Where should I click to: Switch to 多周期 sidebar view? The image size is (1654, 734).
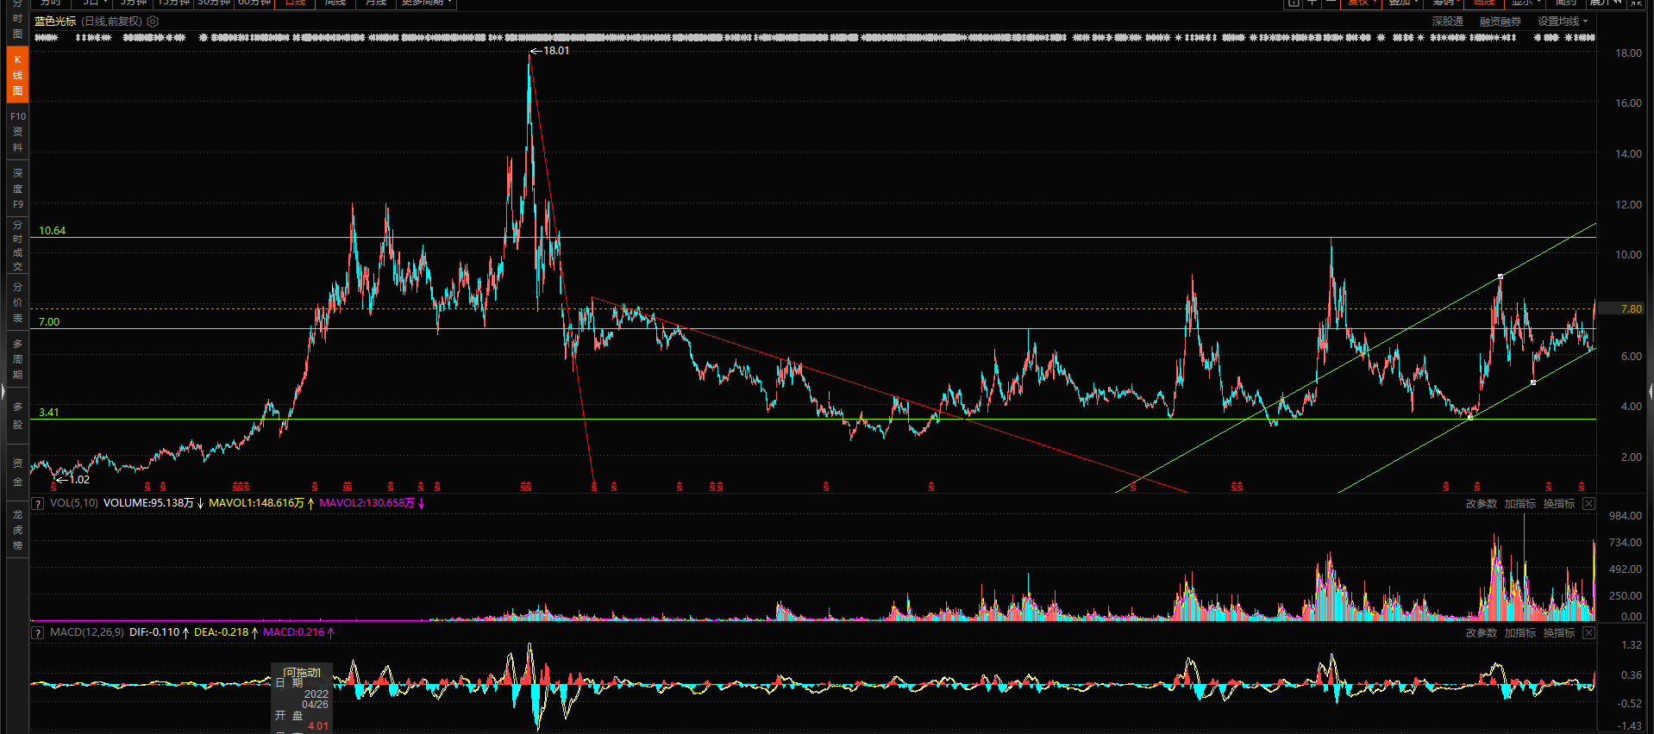tap(17, 359)
